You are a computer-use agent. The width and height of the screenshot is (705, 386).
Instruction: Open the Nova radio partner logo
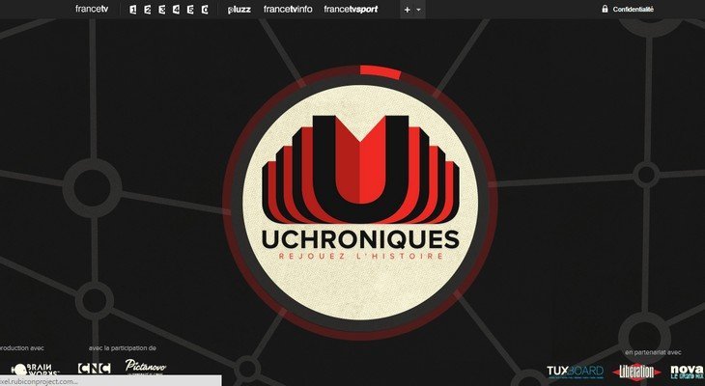coord(687,372)
